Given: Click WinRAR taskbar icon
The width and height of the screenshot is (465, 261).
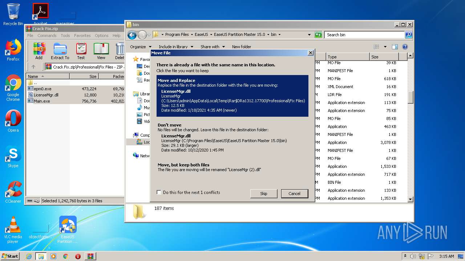Looking at the screenshot, I should pos(90,256).
